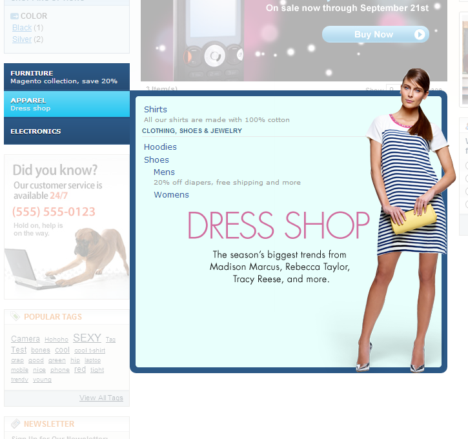Open the Camera tag

[x=25, y=339]
